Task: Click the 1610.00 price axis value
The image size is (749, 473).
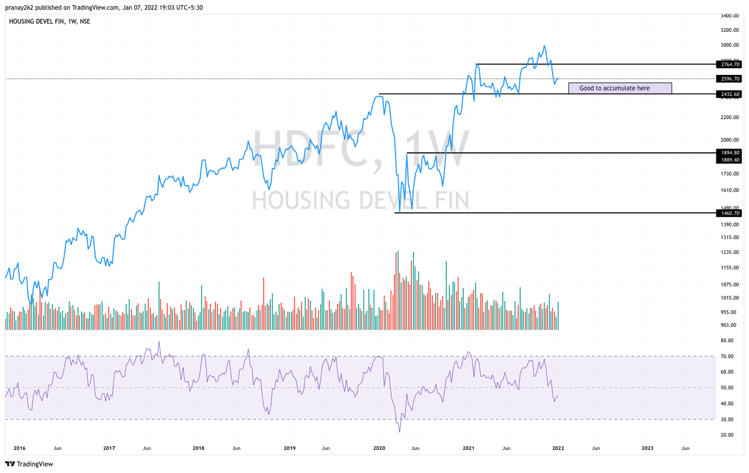Action: 729,190
